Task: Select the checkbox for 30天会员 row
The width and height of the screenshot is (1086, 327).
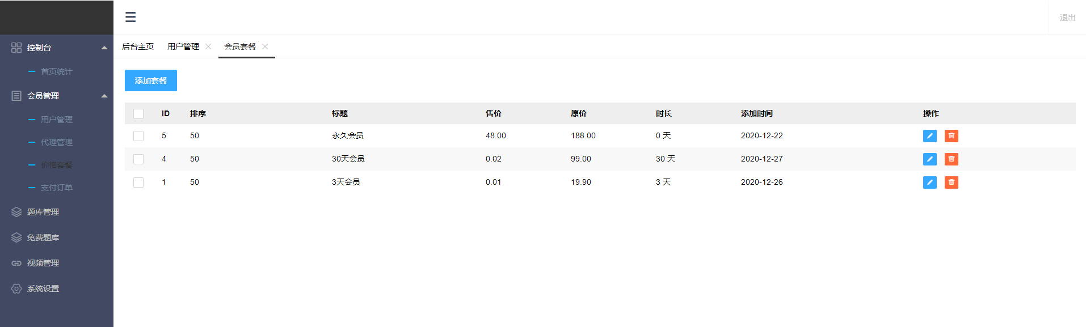Action: 138,159
